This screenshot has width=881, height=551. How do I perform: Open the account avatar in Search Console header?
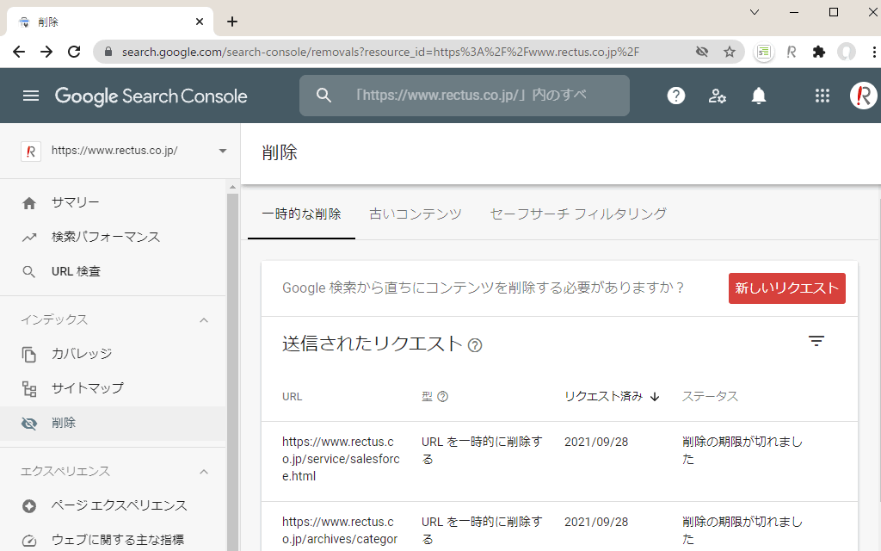864,96
